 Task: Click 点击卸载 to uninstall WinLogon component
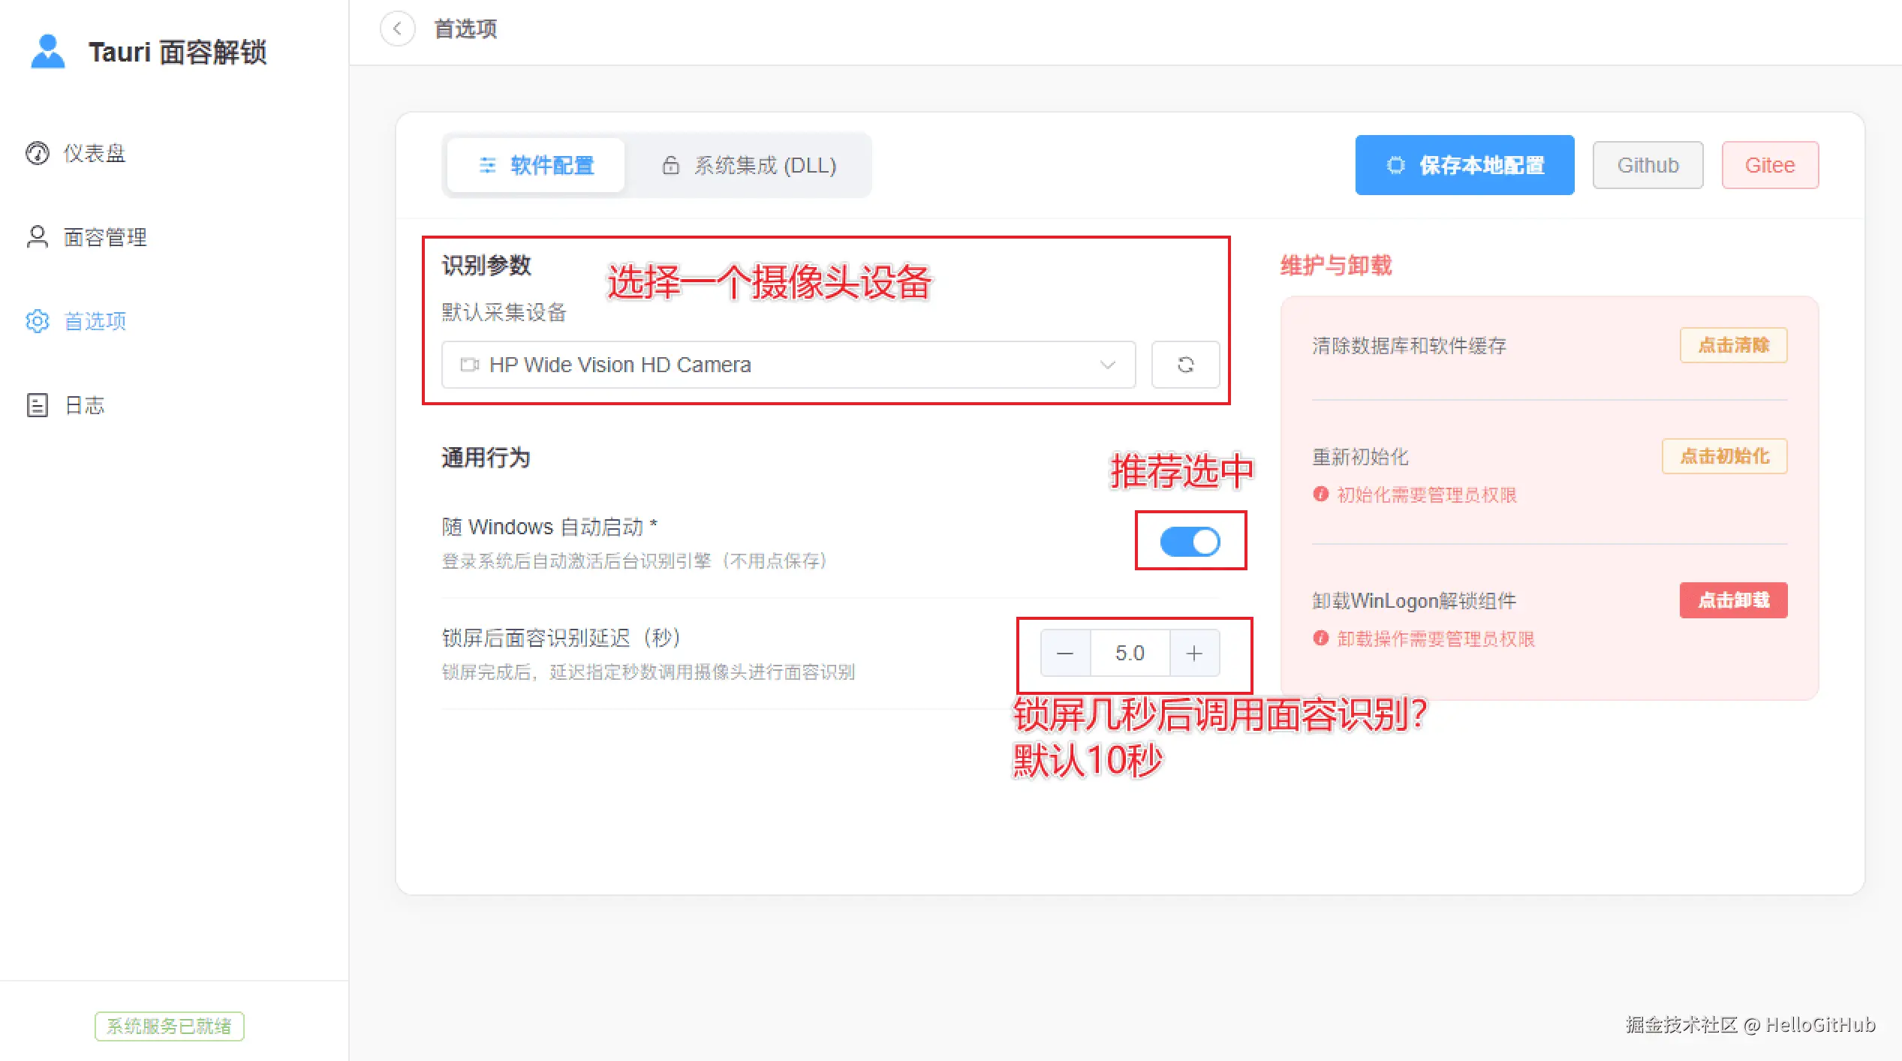pyautogui.click(x=1732, y=600)
